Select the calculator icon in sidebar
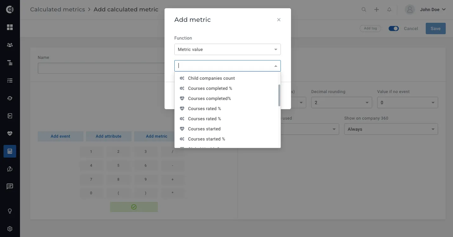The width and height of the screenshot is (453, 237). click(10, 152)
